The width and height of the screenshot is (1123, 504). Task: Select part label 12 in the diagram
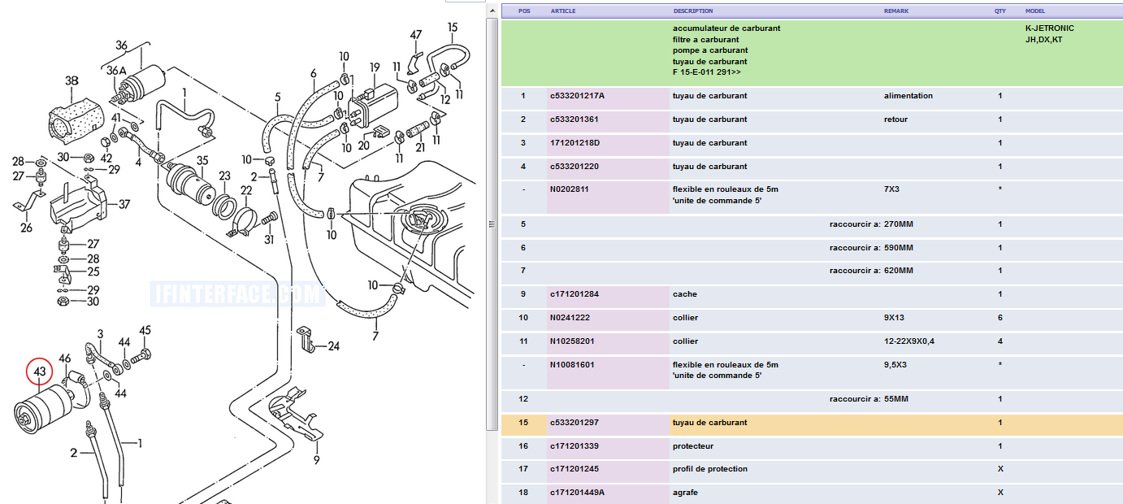[444, 99]
